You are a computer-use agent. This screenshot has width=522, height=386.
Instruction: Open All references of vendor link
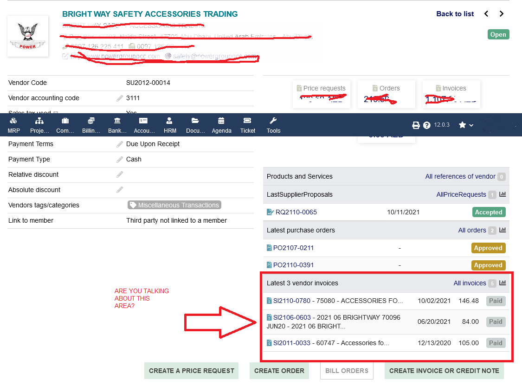point(460,176)
